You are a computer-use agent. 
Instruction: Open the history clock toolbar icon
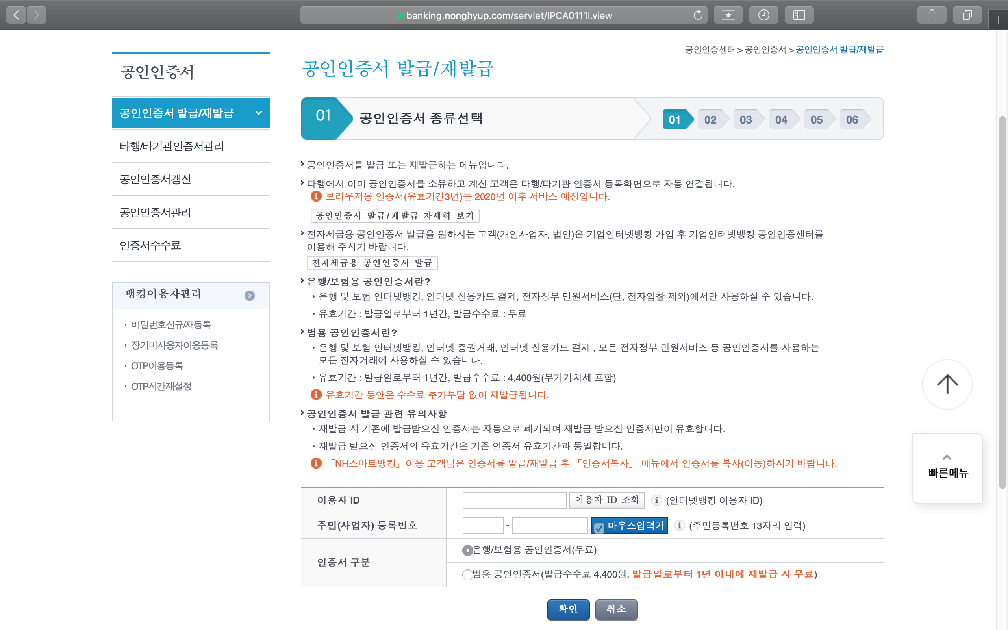point(763,15)
